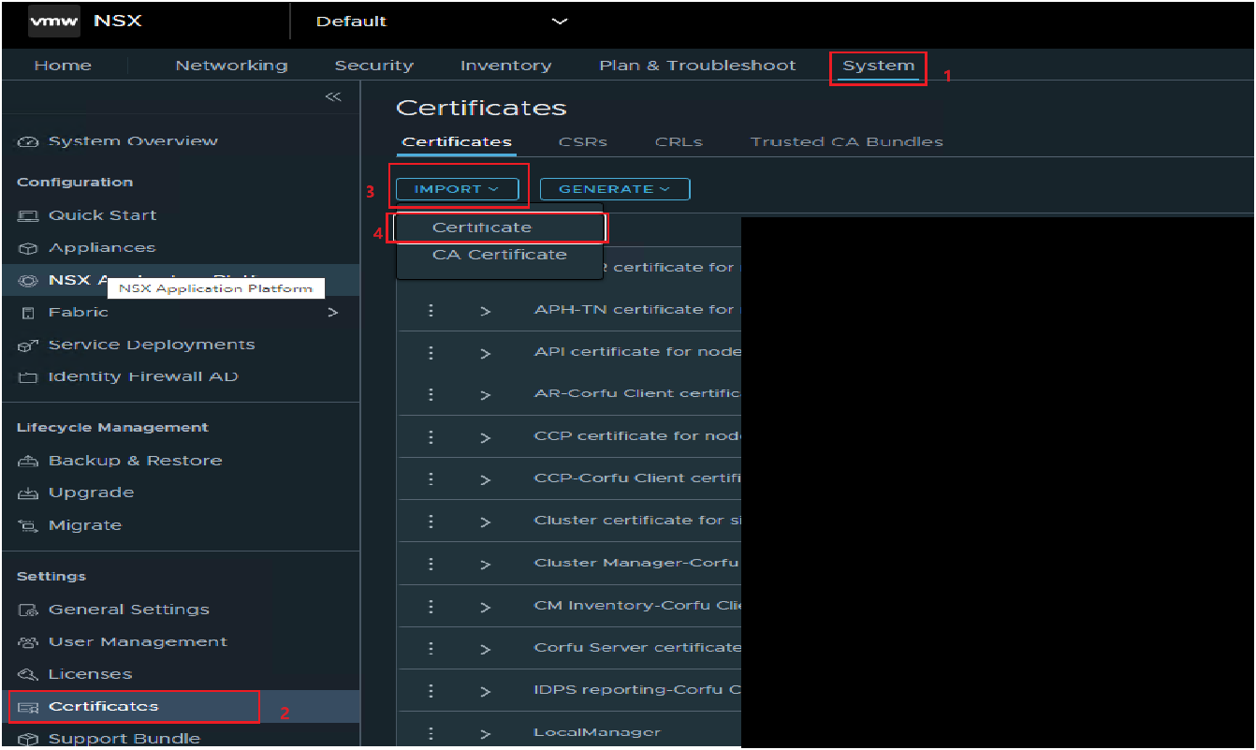Open the Plan & Troubleshoot tab

pos(697,66)
